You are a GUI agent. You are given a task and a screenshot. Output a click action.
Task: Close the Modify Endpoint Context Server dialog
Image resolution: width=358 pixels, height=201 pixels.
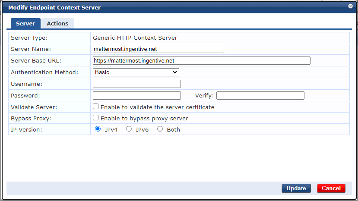350,6
